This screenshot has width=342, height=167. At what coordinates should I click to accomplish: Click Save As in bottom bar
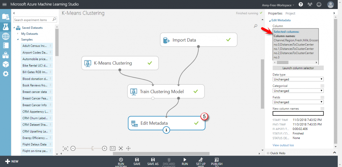(153, 162)
